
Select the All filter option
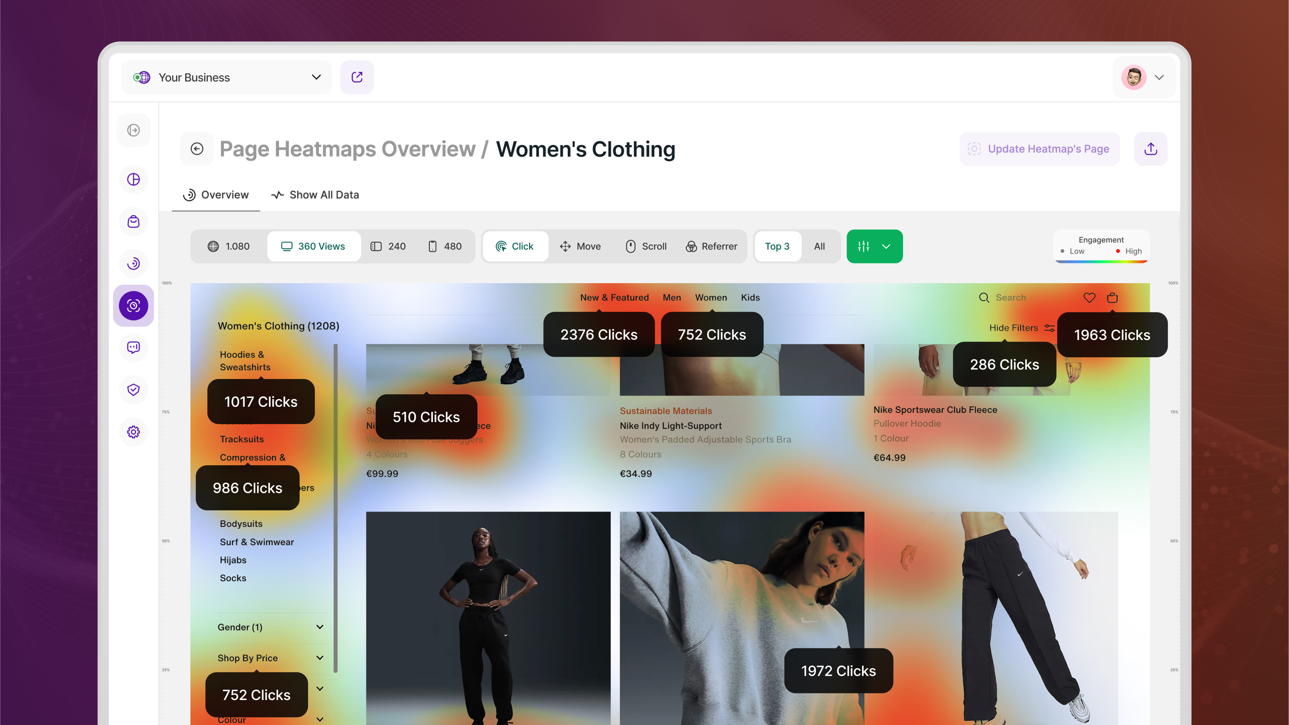pos(819,246)
